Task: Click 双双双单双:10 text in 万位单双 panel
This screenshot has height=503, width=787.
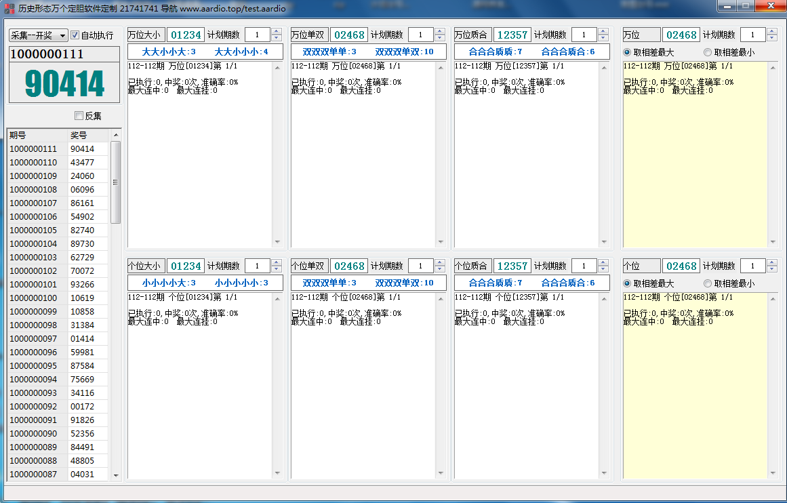Action: tap(404, 52)
